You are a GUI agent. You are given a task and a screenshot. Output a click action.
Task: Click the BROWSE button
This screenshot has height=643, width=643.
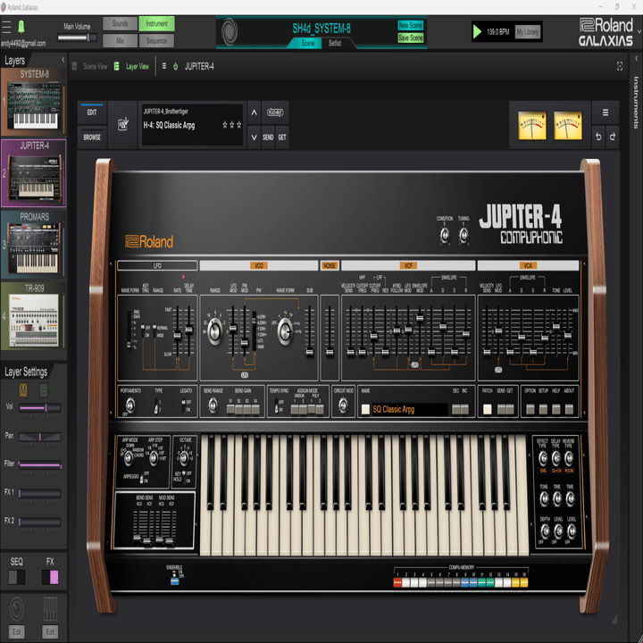92,138
